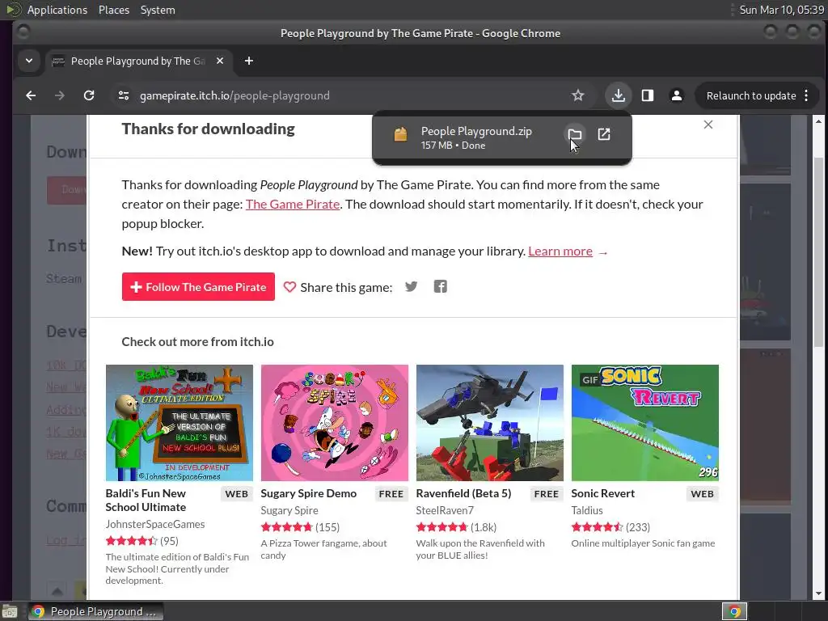Close the Thanks for downloading dialog
Screen dimensions: 828x621
coord(708,125)
